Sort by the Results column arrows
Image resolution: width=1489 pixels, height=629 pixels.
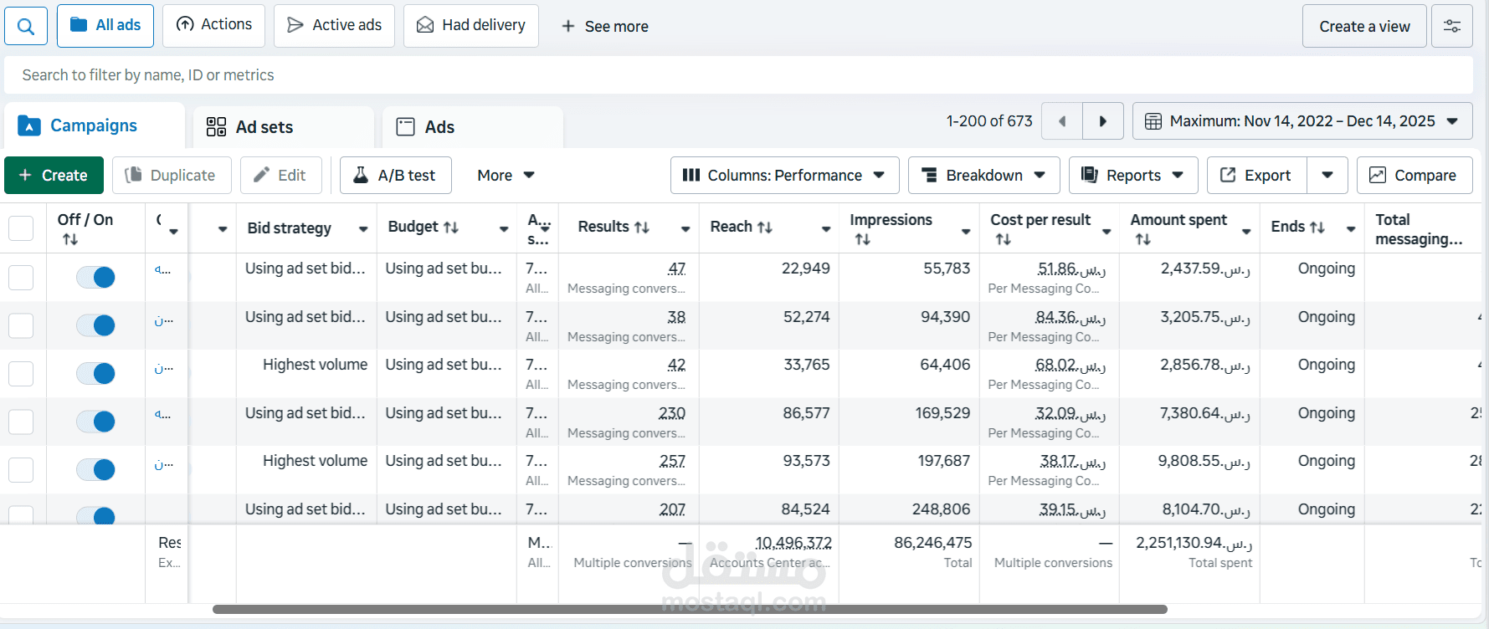642,228
